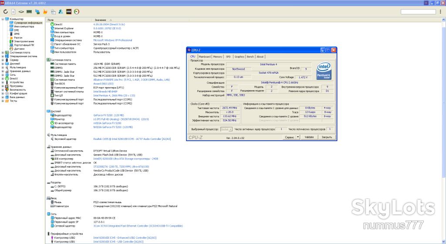
Task: Open the DMI tree item
Action: pyautogui.click(x=17, y=30)
